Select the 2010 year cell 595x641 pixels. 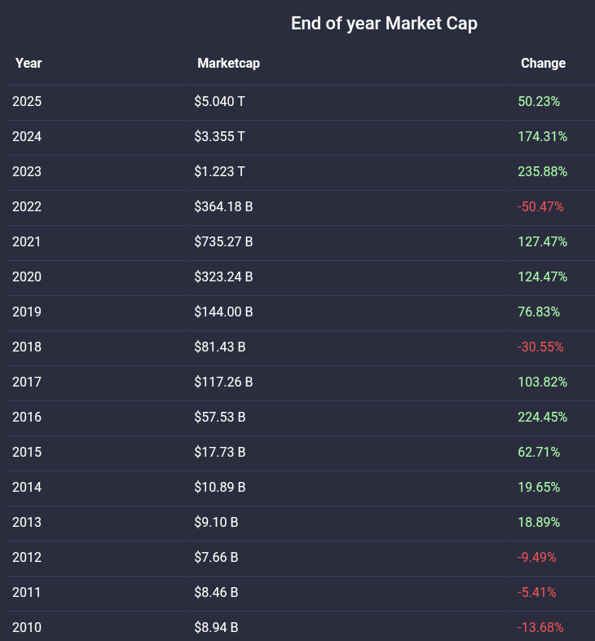pos(27,628)
